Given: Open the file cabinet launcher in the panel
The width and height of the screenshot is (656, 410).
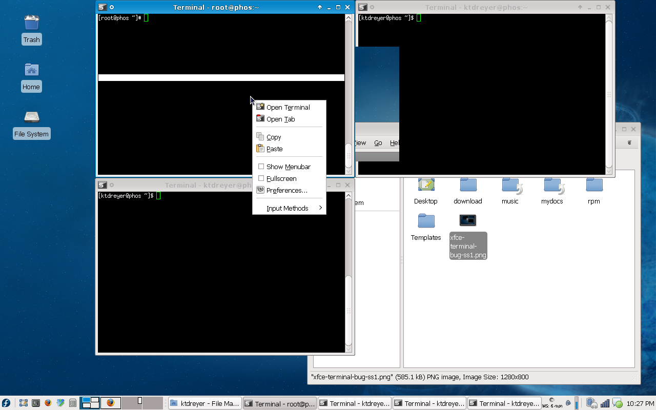Looking at the screenshot, I should [x=73, y=403].
